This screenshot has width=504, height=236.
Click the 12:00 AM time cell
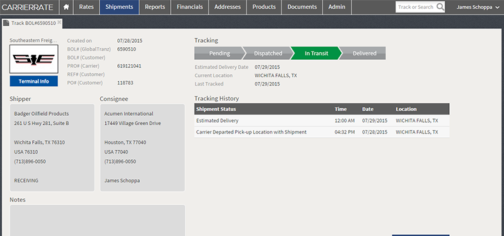(x=345, y=121)
